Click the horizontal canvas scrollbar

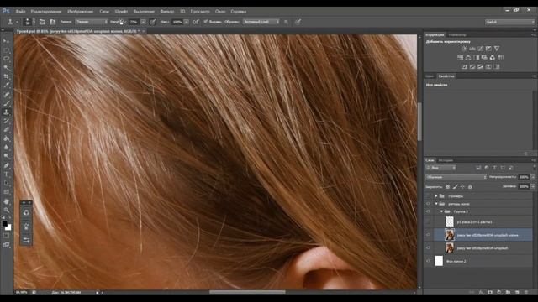(x=247, y=292)
